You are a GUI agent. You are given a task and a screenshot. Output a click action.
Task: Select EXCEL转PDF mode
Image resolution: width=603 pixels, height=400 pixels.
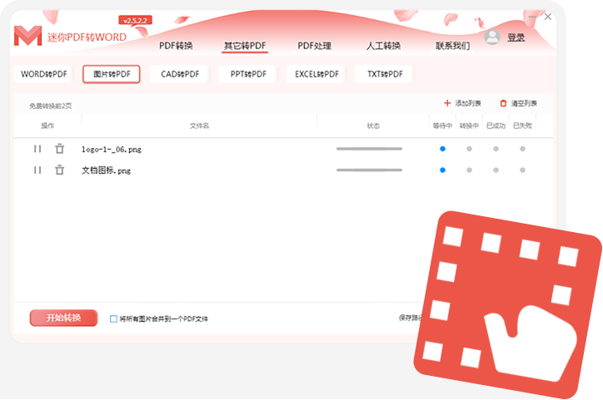pos(316,74)
